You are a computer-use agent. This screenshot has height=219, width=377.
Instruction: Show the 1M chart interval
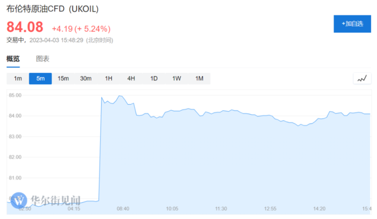(199, 79)
